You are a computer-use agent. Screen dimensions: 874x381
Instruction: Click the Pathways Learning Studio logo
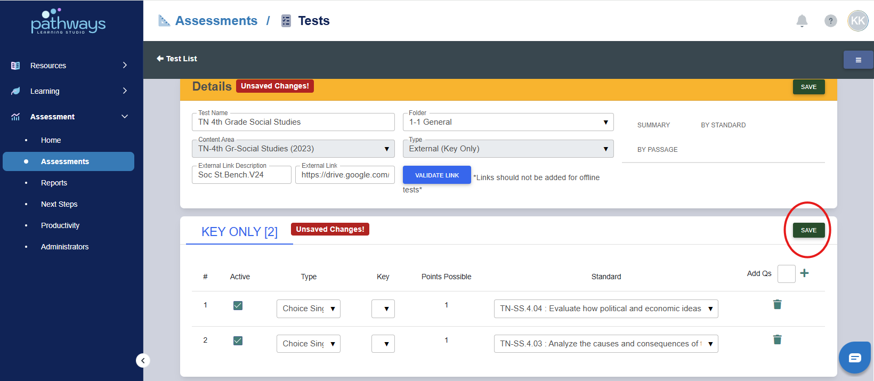[x=68, y=21]
